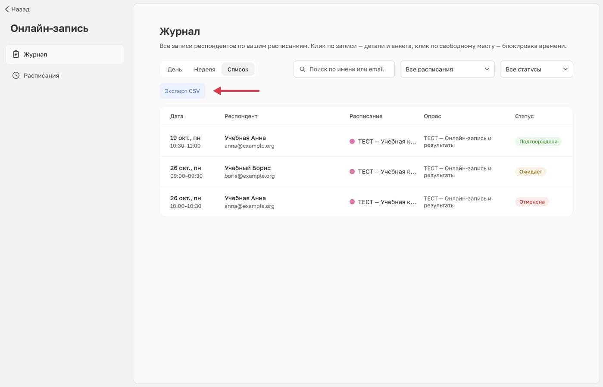Click the Ожидает status badge
The height and width of the screenshot is (387, 603).
531,171
